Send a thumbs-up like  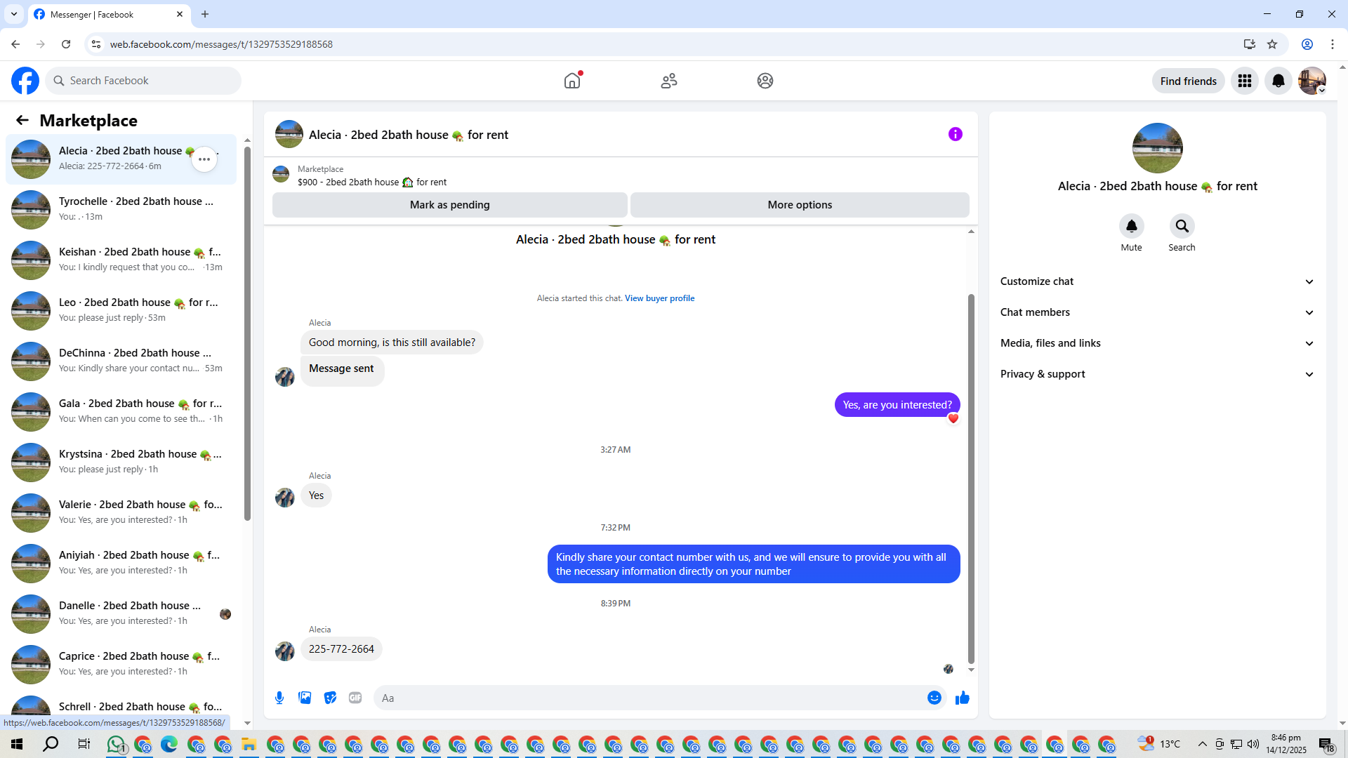pyautogui.click(x=962, y=698)
